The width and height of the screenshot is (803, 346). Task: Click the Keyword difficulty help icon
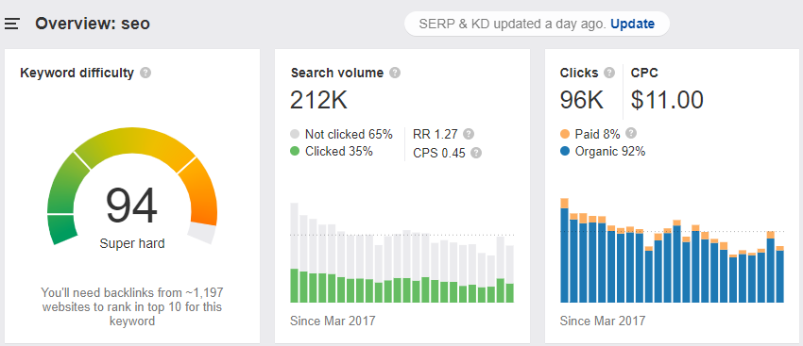(x=145, y=74)
